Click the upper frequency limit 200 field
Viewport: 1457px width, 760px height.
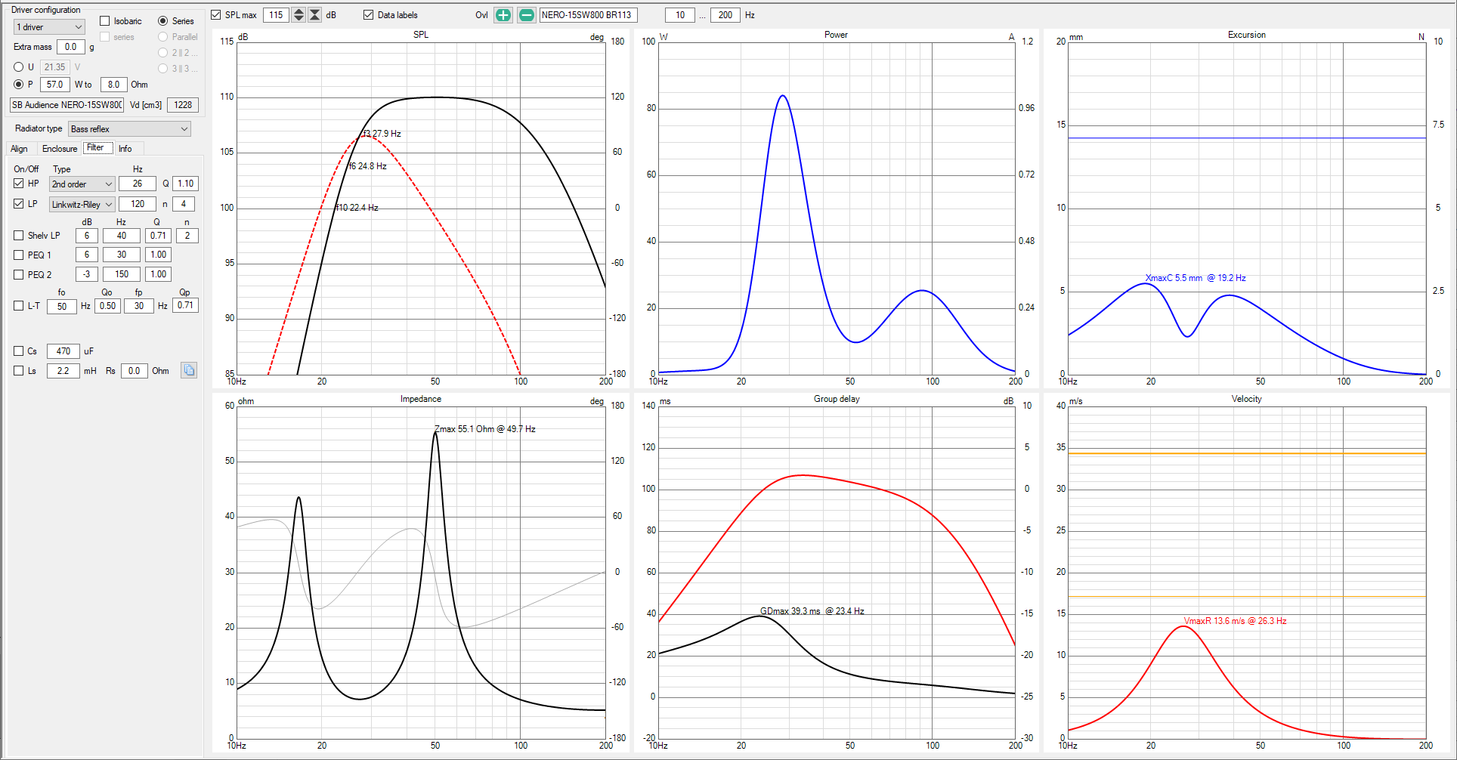(x=725, y=15)
